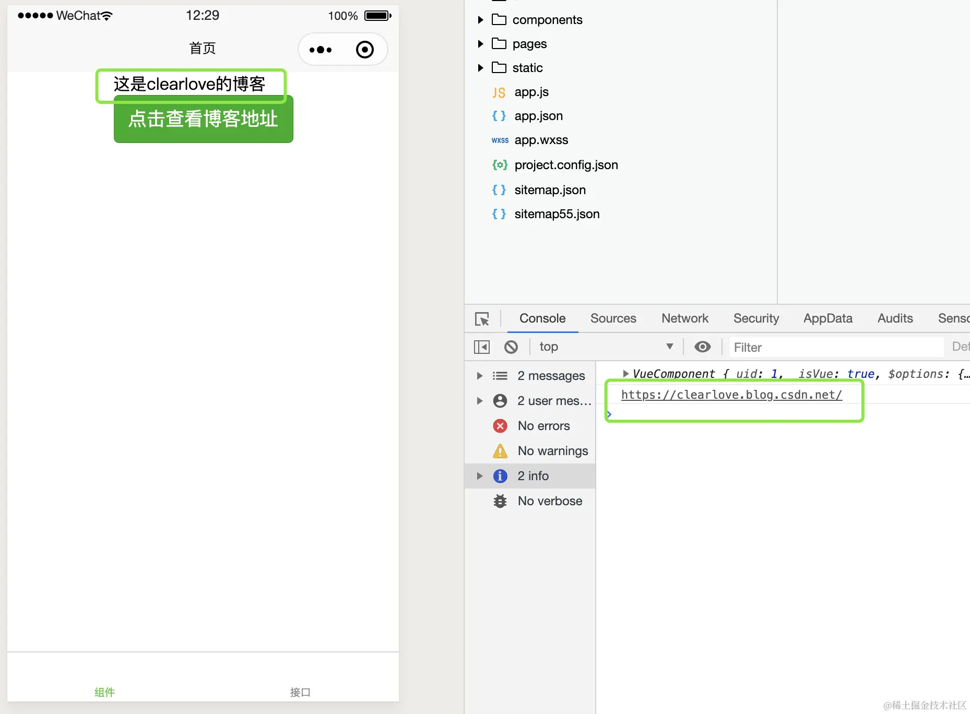Select the No verbose filter row
Image resolution: width=970 pixels, height=714 pixels.
530,501
